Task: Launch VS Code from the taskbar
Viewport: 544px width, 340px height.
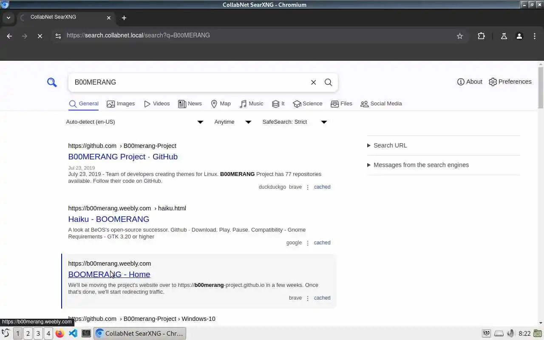Action: [73, 334]
